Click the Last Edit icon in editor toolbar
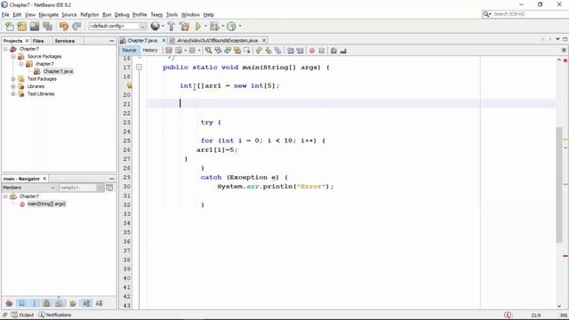Image resolution: width=569 pixels, height=320 pixels. [169, 51]
